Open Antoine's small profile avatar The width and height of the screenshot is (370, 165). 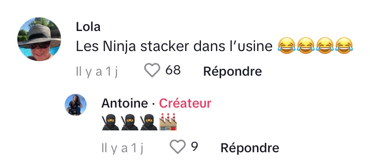(x=76, y=104)
